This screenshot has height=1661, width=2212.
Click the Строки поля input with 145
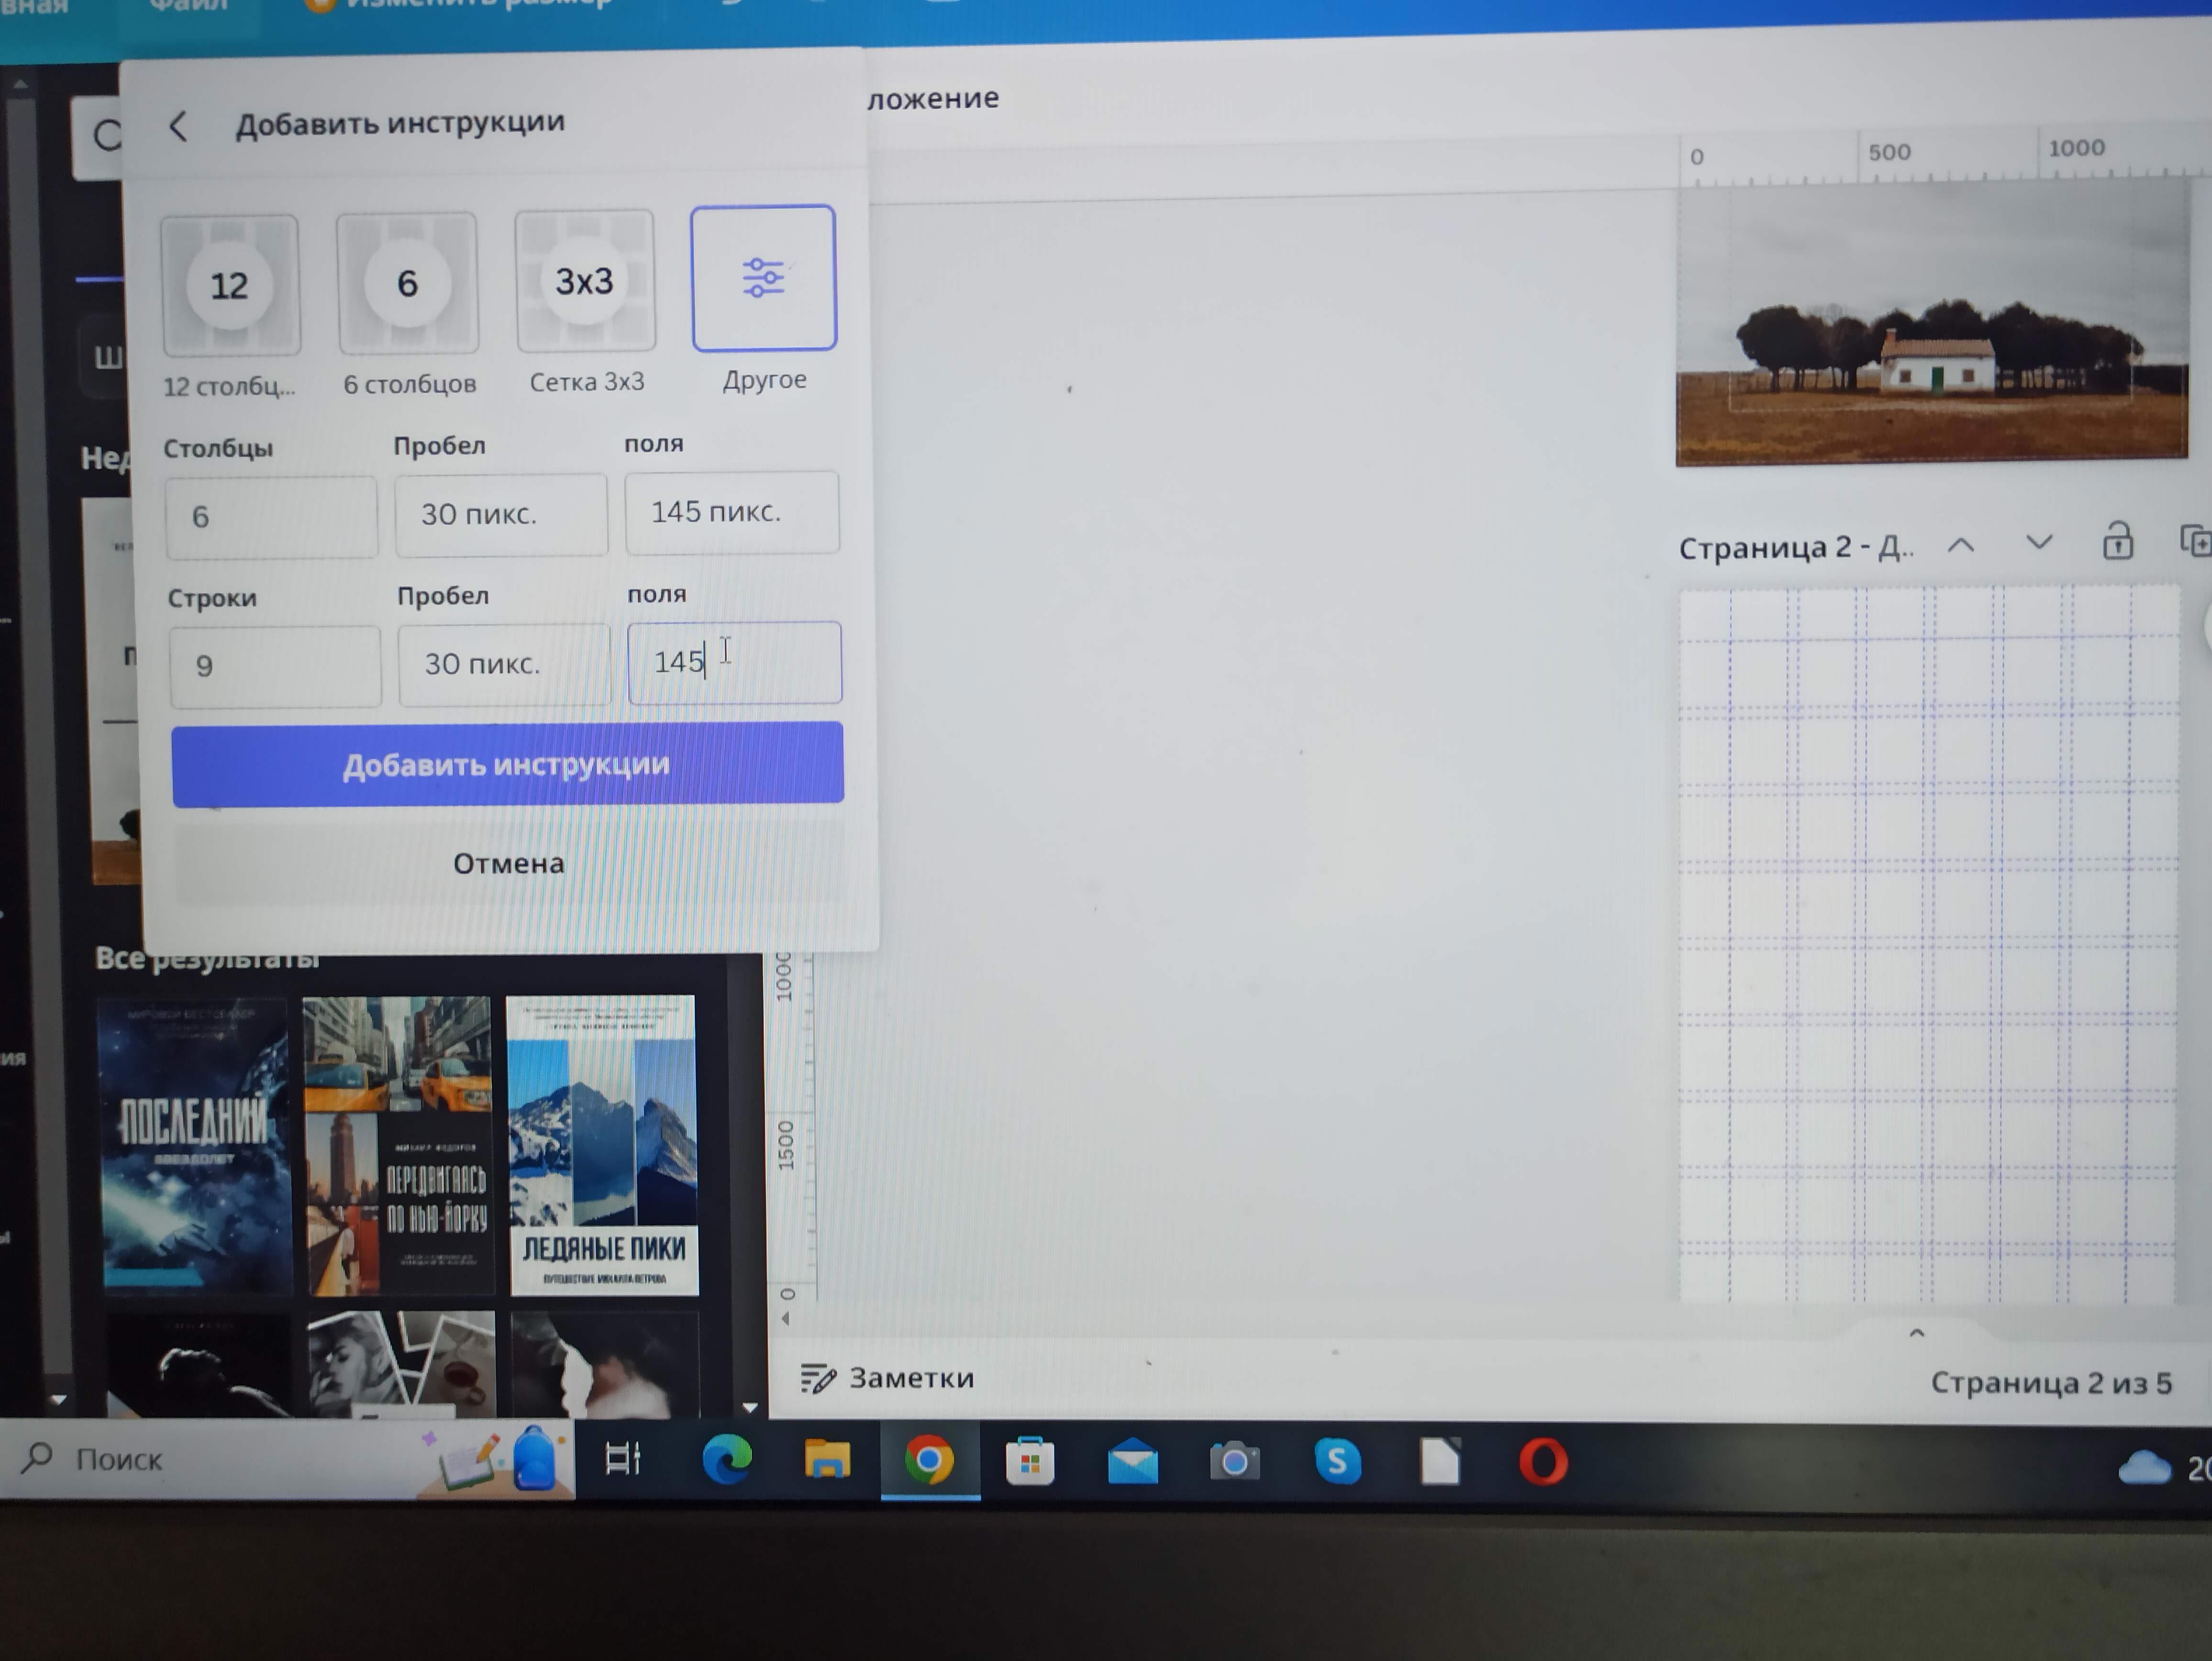pos(734,662)
